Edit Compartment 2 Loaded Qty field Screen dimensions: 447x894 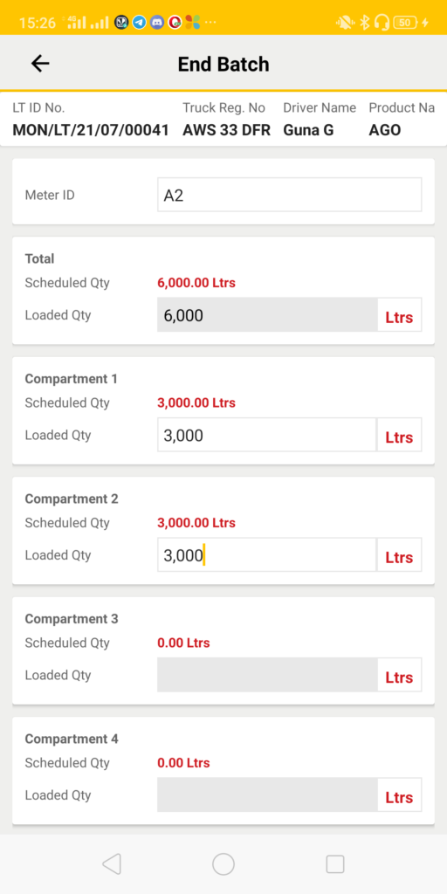pos(267,554)
